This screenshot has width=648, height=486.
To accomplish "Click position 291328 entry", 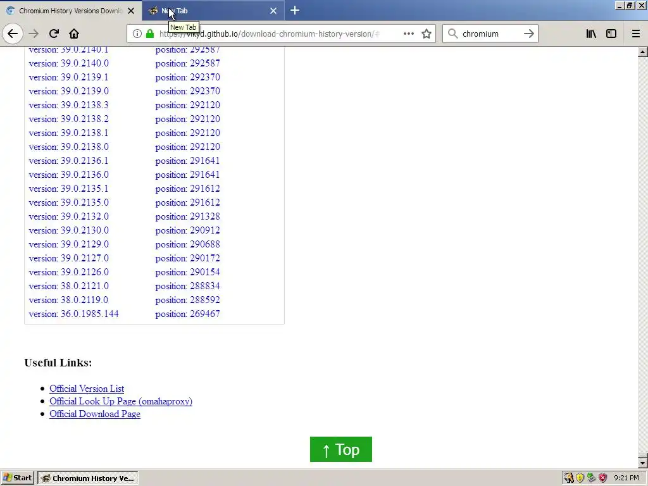I will pos(187,216).
